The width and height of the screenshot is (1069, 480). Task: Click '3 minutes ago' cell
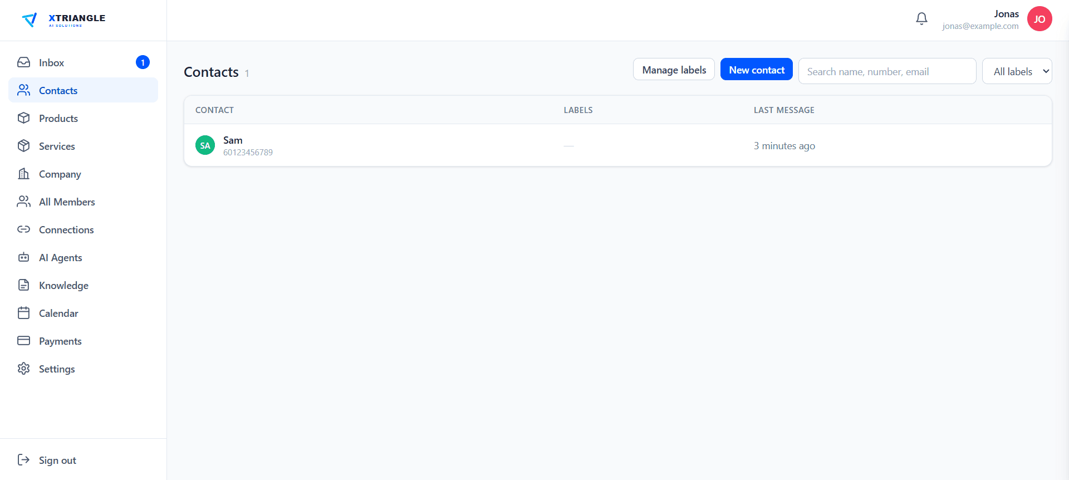tap(784, 146)
